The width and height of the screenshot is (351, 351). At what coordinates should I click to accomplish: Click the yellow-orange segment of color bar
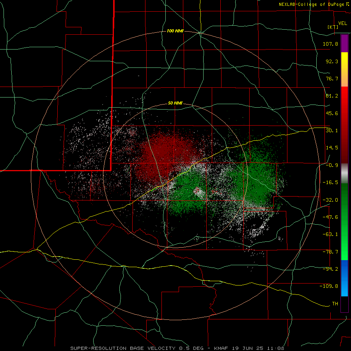coord(344,69)
